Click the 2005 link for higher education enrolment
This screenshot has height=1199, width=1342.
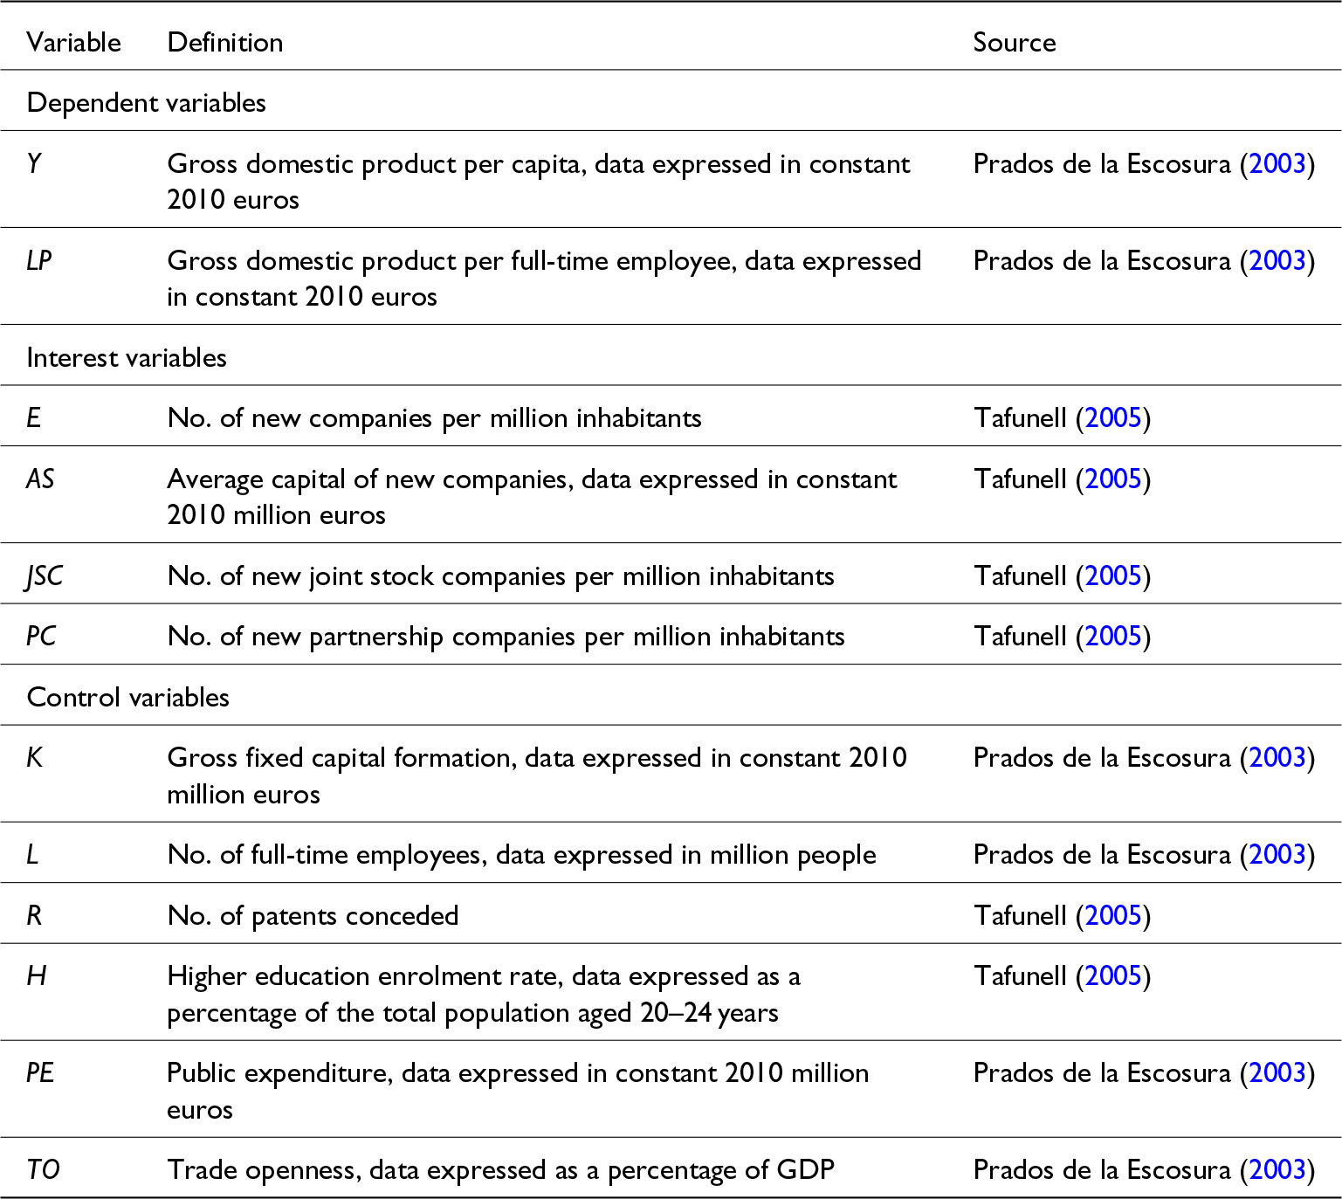click(1112, 976)
